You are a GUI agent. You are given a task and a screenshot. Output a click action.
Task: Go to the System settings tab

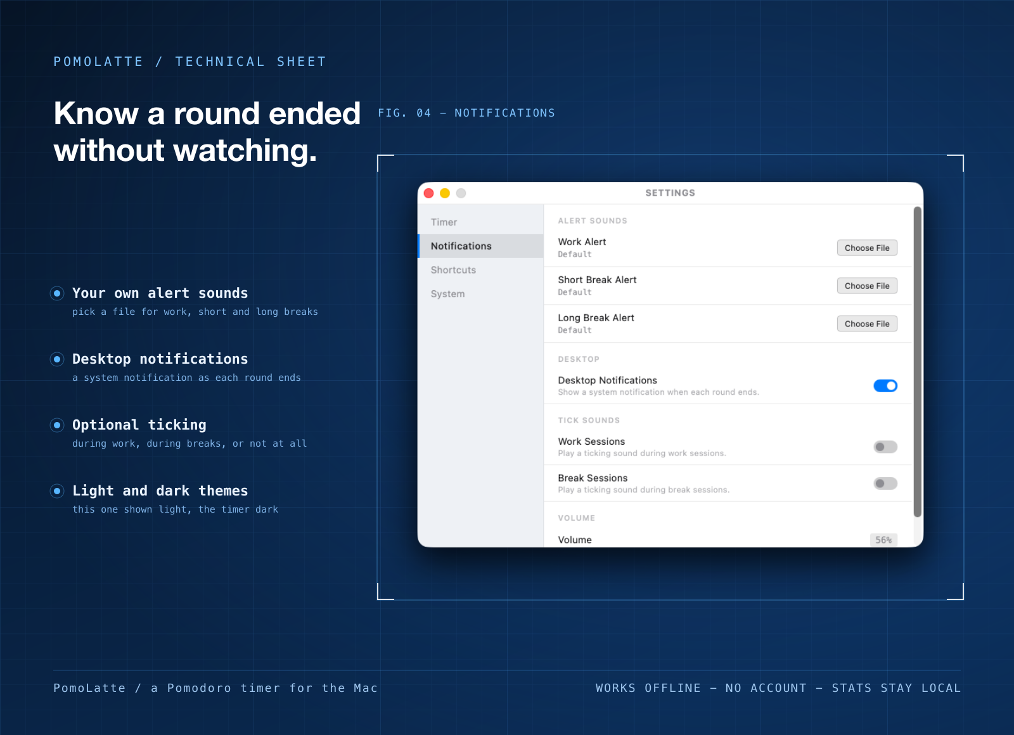coord(481,294)
